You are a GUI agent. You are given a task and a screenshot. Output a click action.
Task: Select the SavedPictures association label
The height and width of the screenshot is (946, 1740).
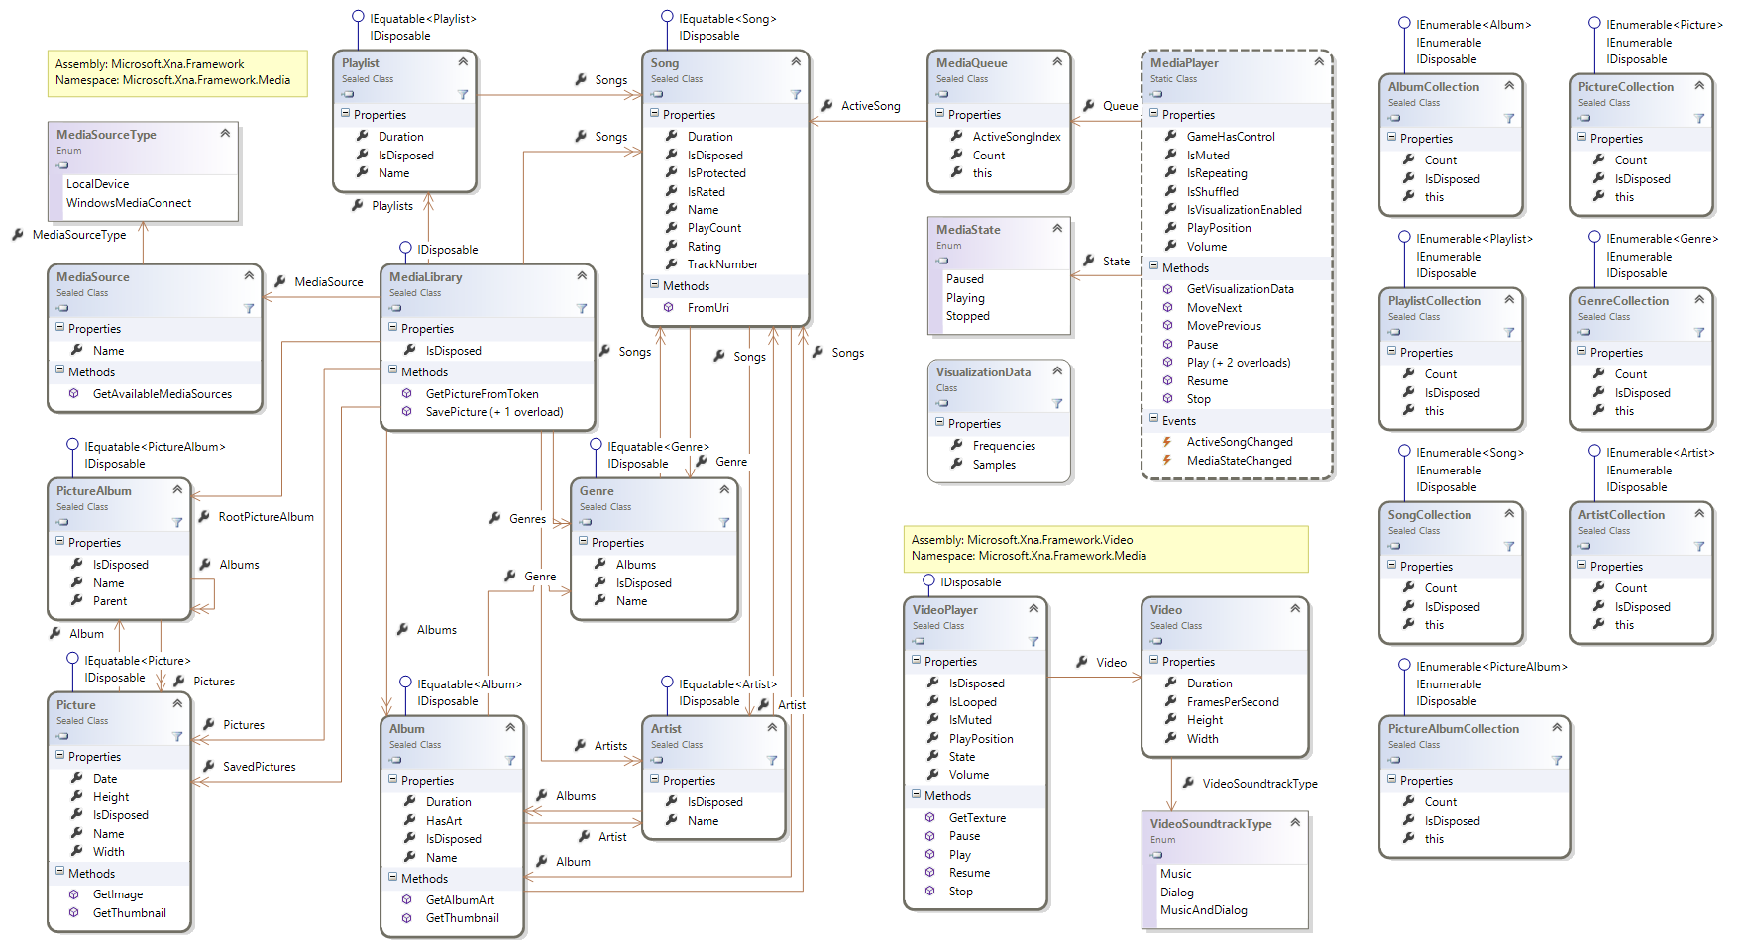(259, 767)
